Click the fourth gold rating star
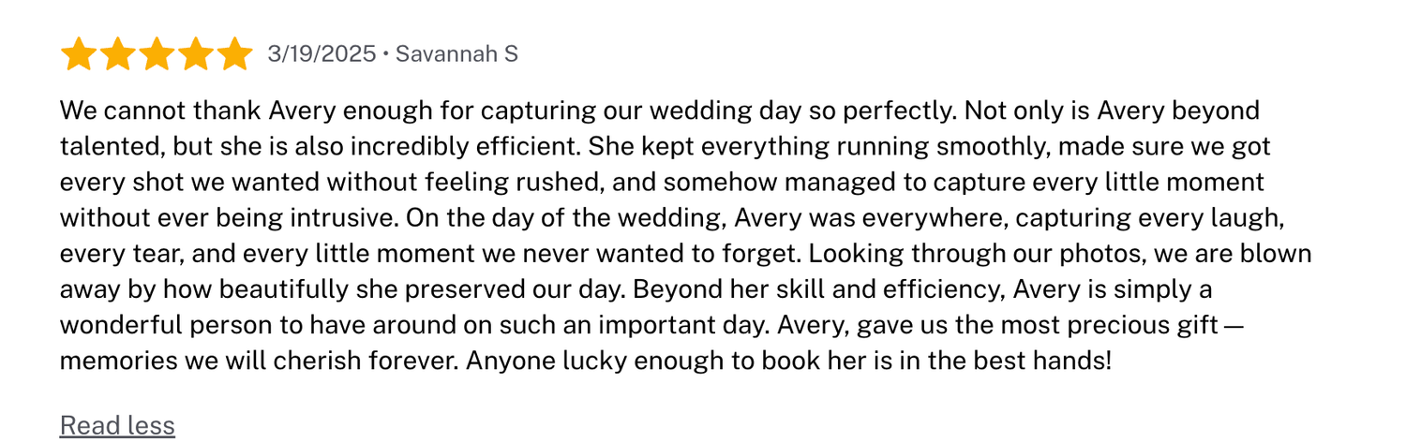1406x443 pixels. (x=196, y=54)
